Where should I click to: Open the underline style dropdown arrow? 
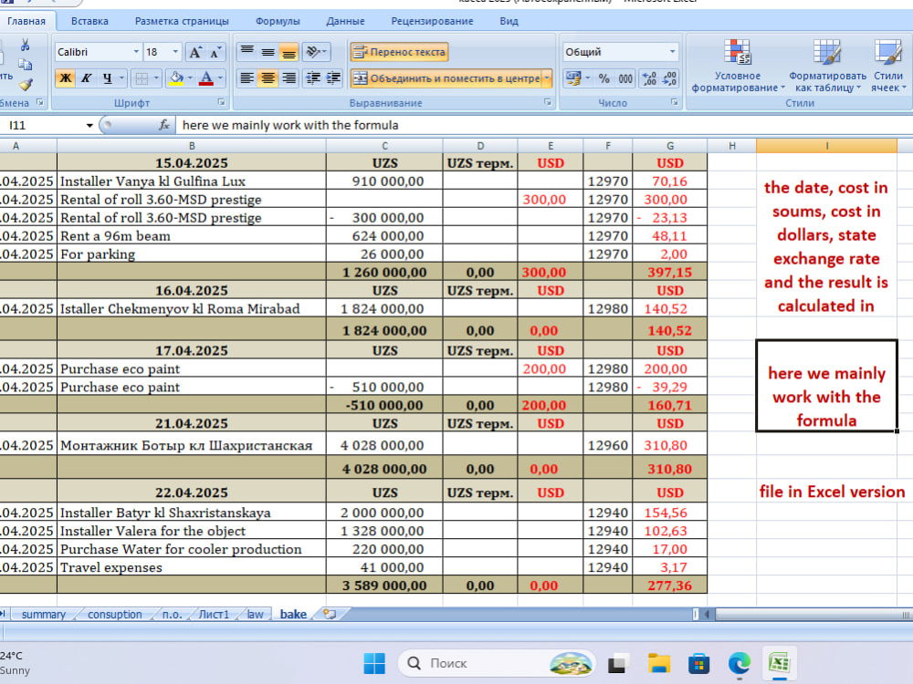coord(121,78)
